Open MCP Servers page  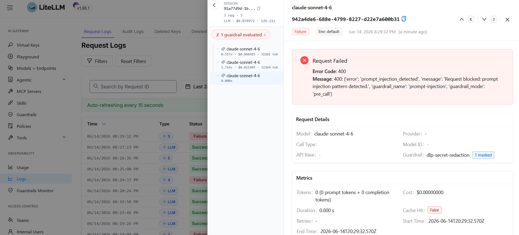click(x=29, y=91)
